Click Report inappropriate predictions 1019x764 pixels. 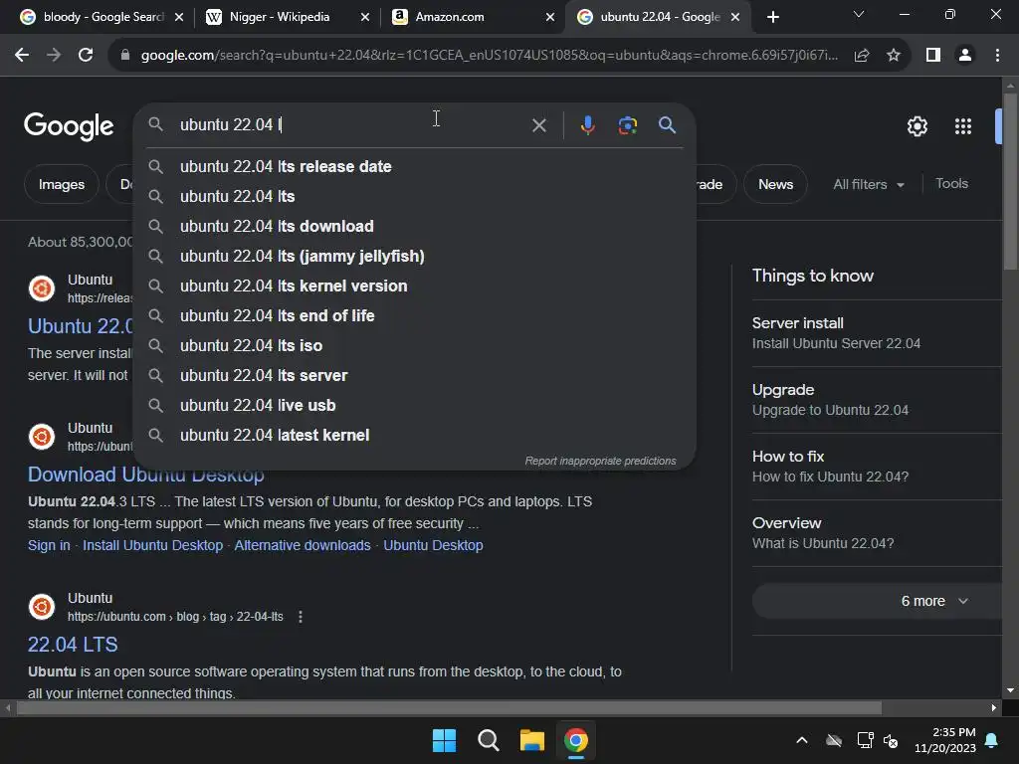point(600,461)
